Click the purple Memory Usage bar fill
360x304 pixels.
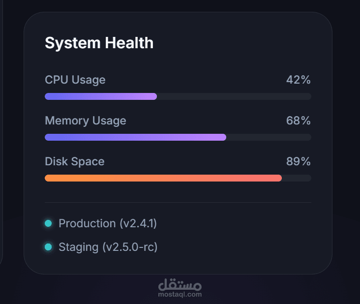coord(135,137)
